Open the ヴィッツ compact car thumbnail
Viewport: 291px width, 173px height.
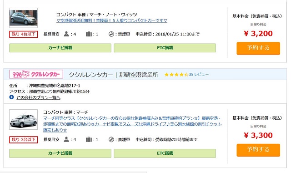[x=23, y=18]
